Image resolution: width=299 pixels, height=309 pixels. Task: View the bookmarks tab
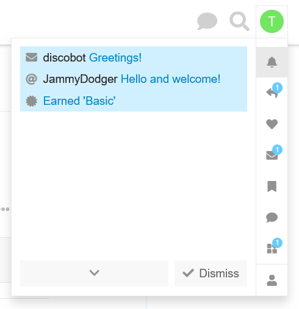click(x=272, y=186)
